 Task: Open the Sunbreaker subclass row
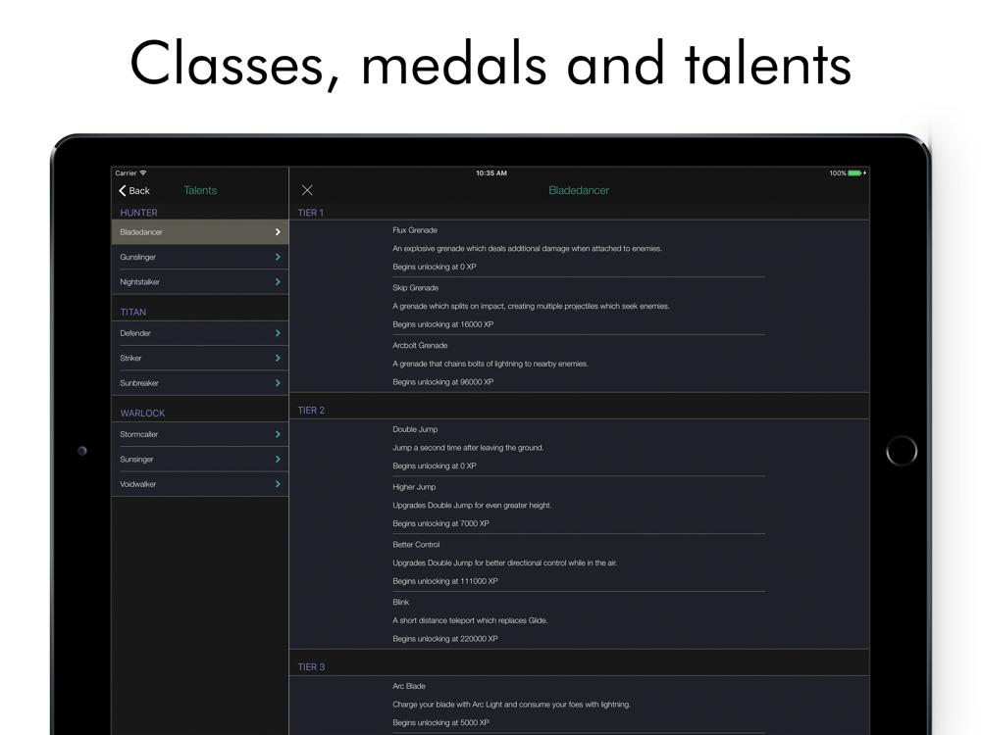200,383
